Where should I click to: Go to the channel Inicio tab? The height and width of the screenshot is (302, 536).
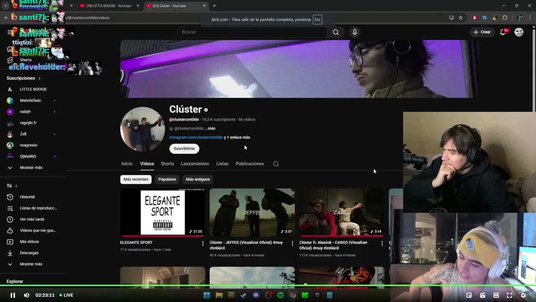tap(127, 164)
